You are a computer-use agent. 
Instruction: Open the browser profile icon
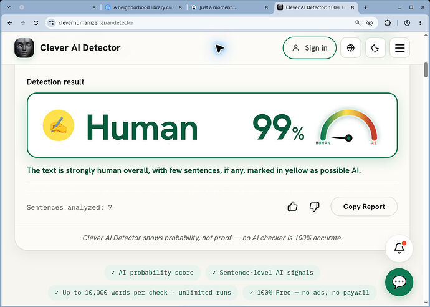coord(407,23)
